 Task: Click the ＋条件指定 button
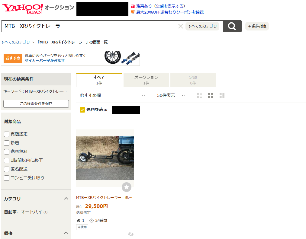tap(257, 26)
